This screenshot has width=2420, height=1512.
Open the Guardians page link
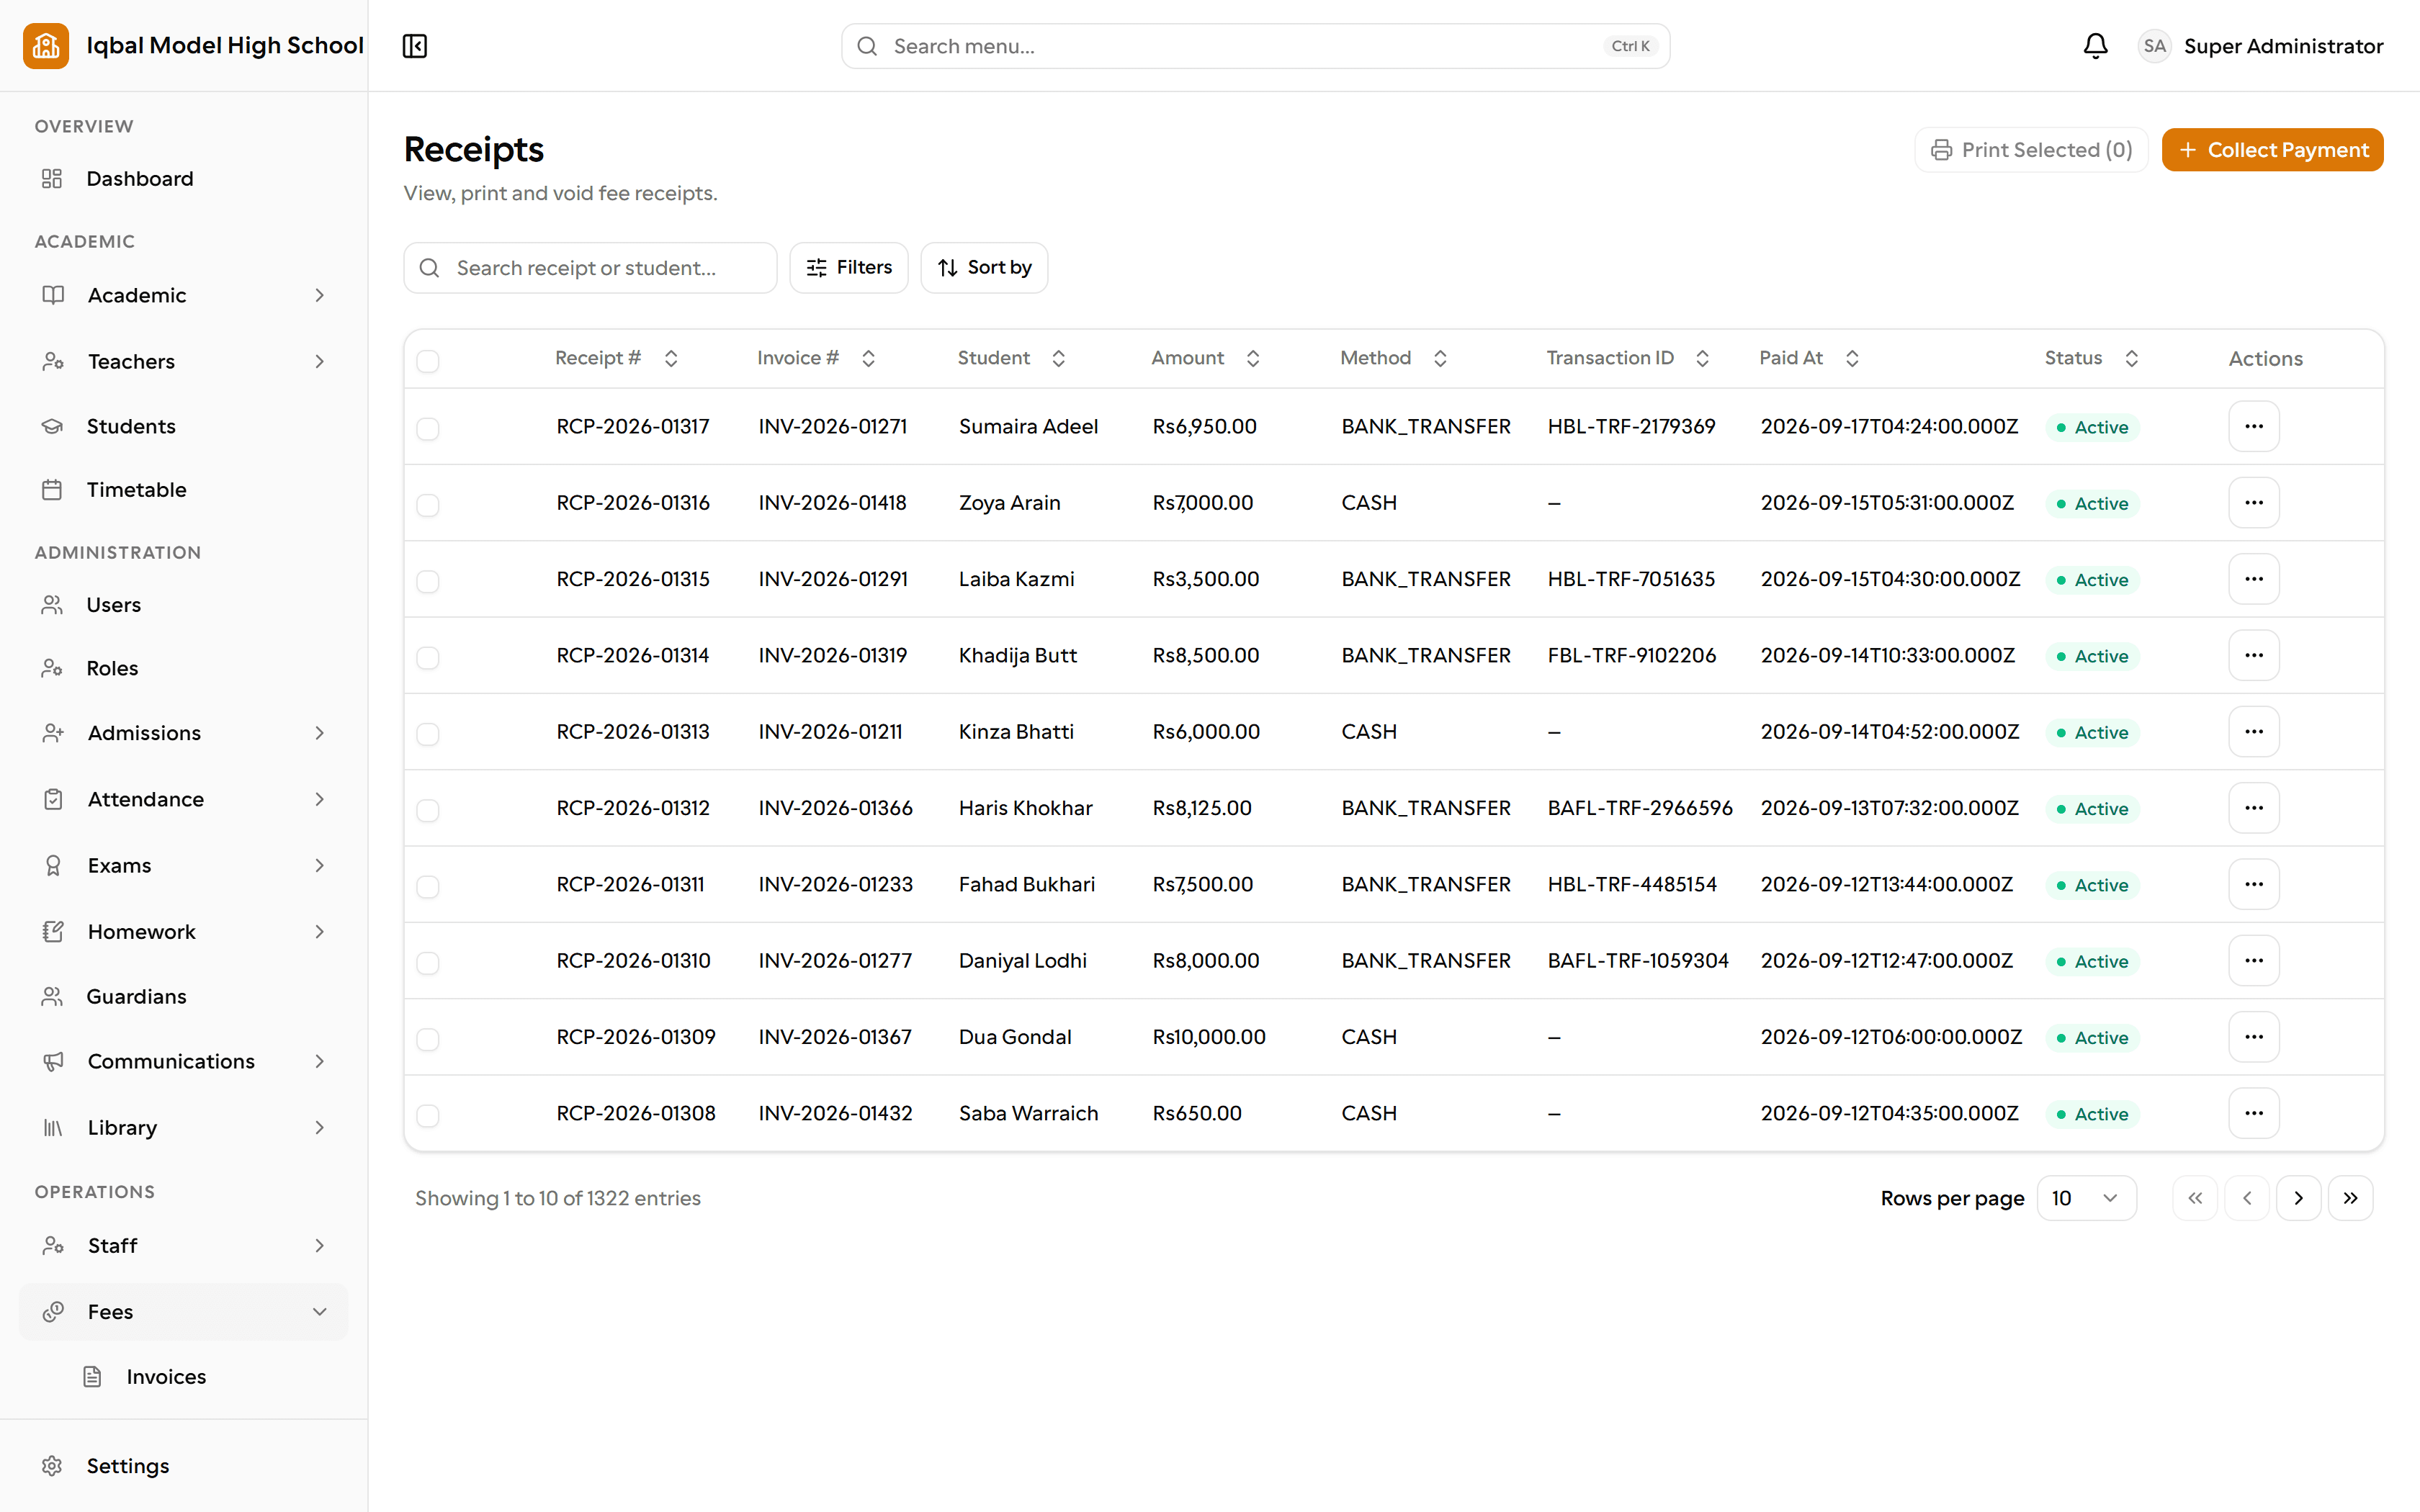[x=184, y=996]
